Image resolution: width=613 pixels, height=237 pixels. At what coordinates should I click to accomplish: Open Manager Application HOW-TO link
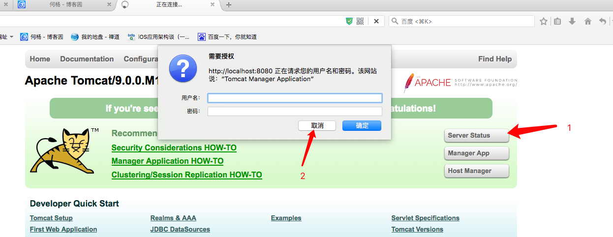168,161
